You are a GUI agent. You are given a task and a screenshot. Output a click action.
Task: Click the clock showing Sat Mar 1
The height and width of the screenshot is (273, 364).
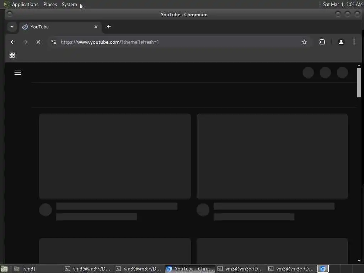point(343,4)
